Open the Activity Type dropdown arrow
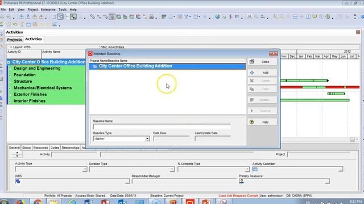Image resolution: width=364 pixels, height=204 pixels. pos(85,169)
